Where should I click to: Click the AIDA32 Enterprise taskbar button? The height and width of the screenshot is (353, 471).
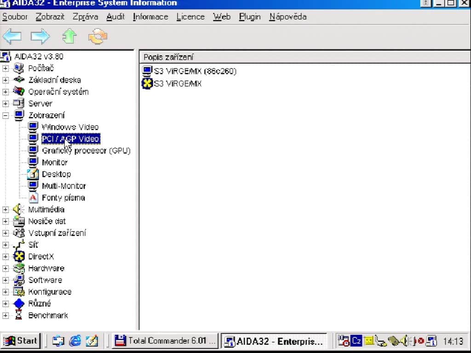[274, 341]
